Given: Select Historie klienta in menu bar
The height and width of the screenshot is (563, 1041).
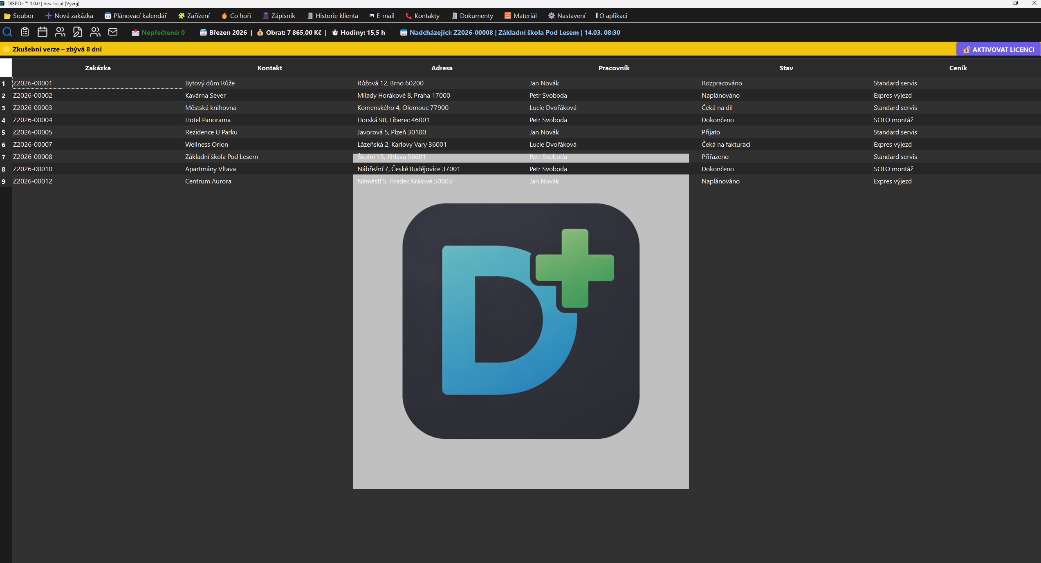Looking at the screenshot, I should coord(333,16).
